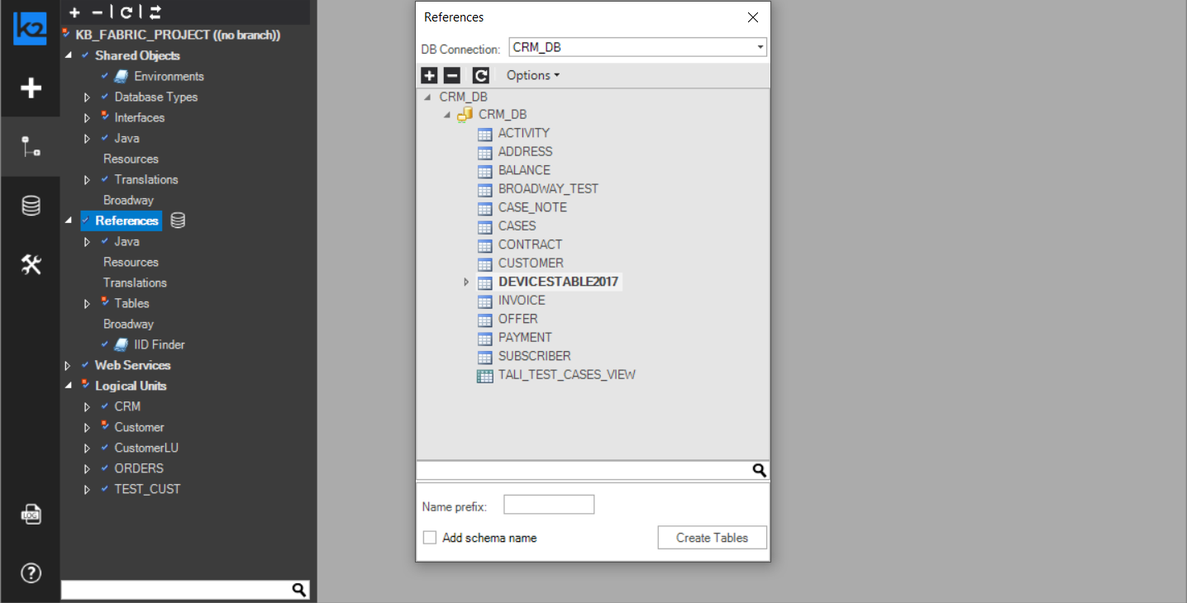
Task: Open the tools wrench icon in sidebar
Action: (31, 265)
